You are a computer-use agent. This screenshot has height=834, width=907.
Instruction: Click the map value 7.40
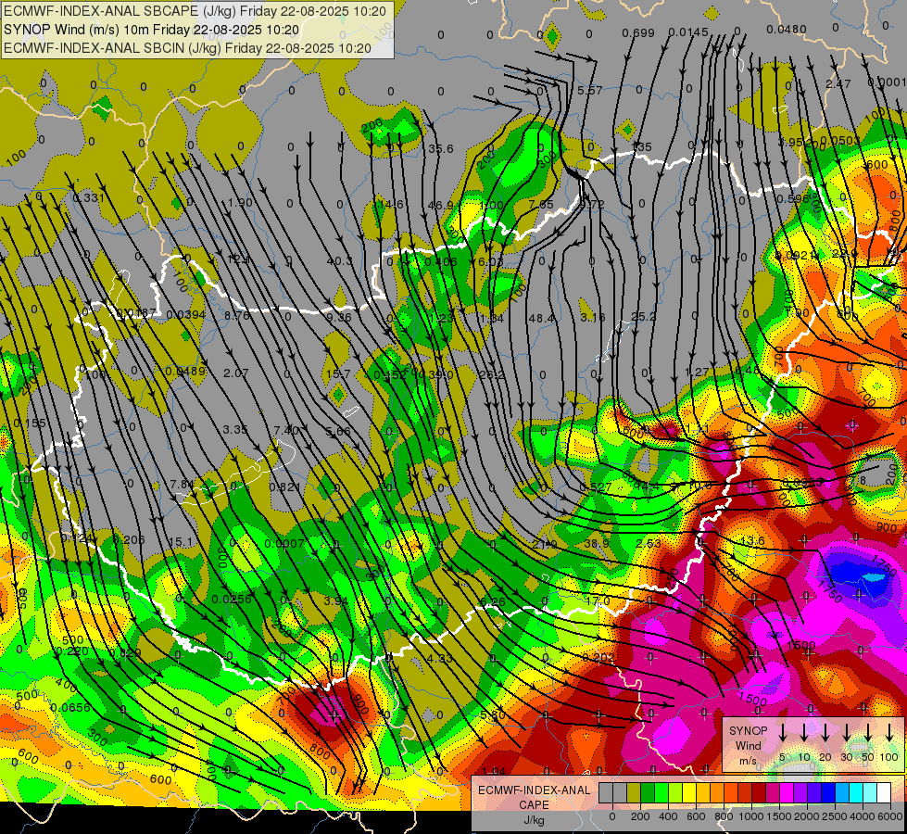pos(286,430)
